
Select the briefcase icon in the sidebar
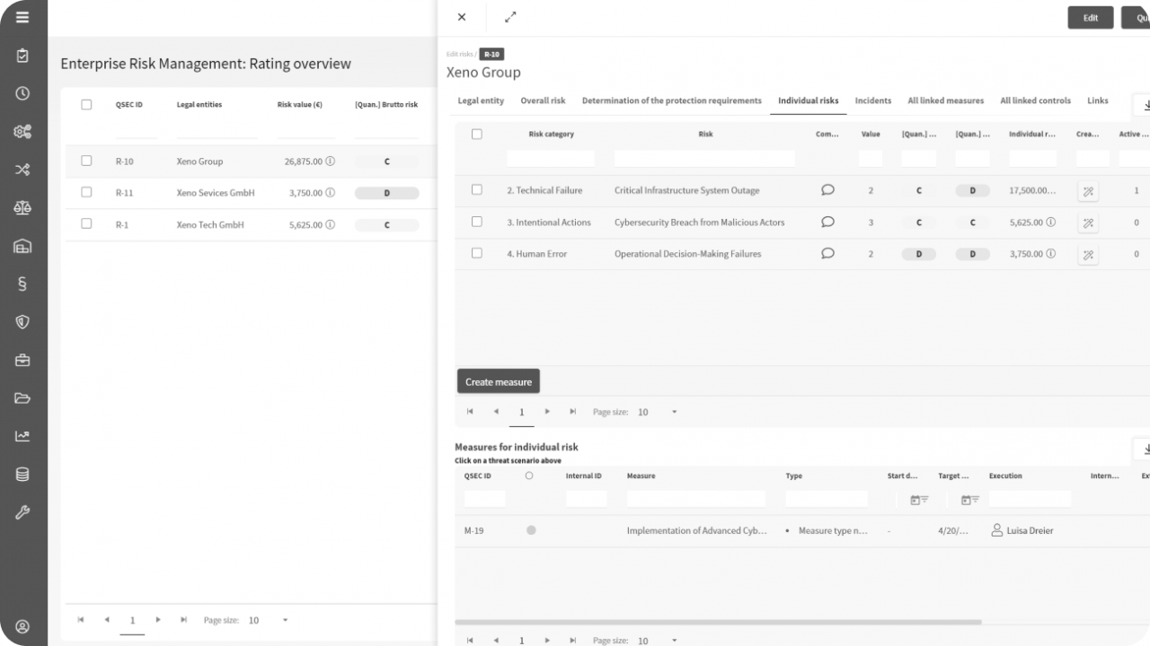tap(22, 360)
